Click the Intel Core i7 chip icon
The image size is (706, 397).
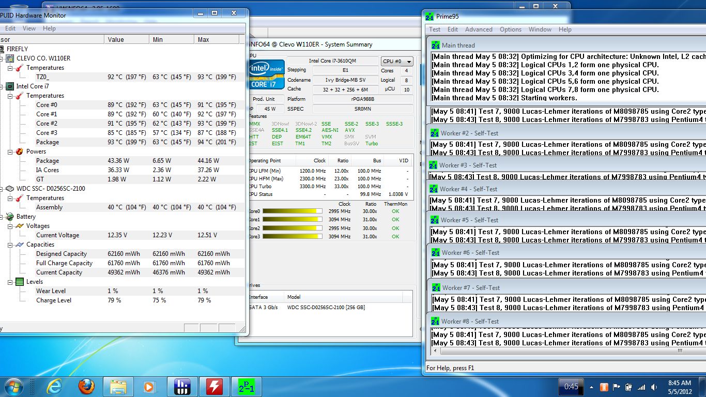[x=10, y=86]
